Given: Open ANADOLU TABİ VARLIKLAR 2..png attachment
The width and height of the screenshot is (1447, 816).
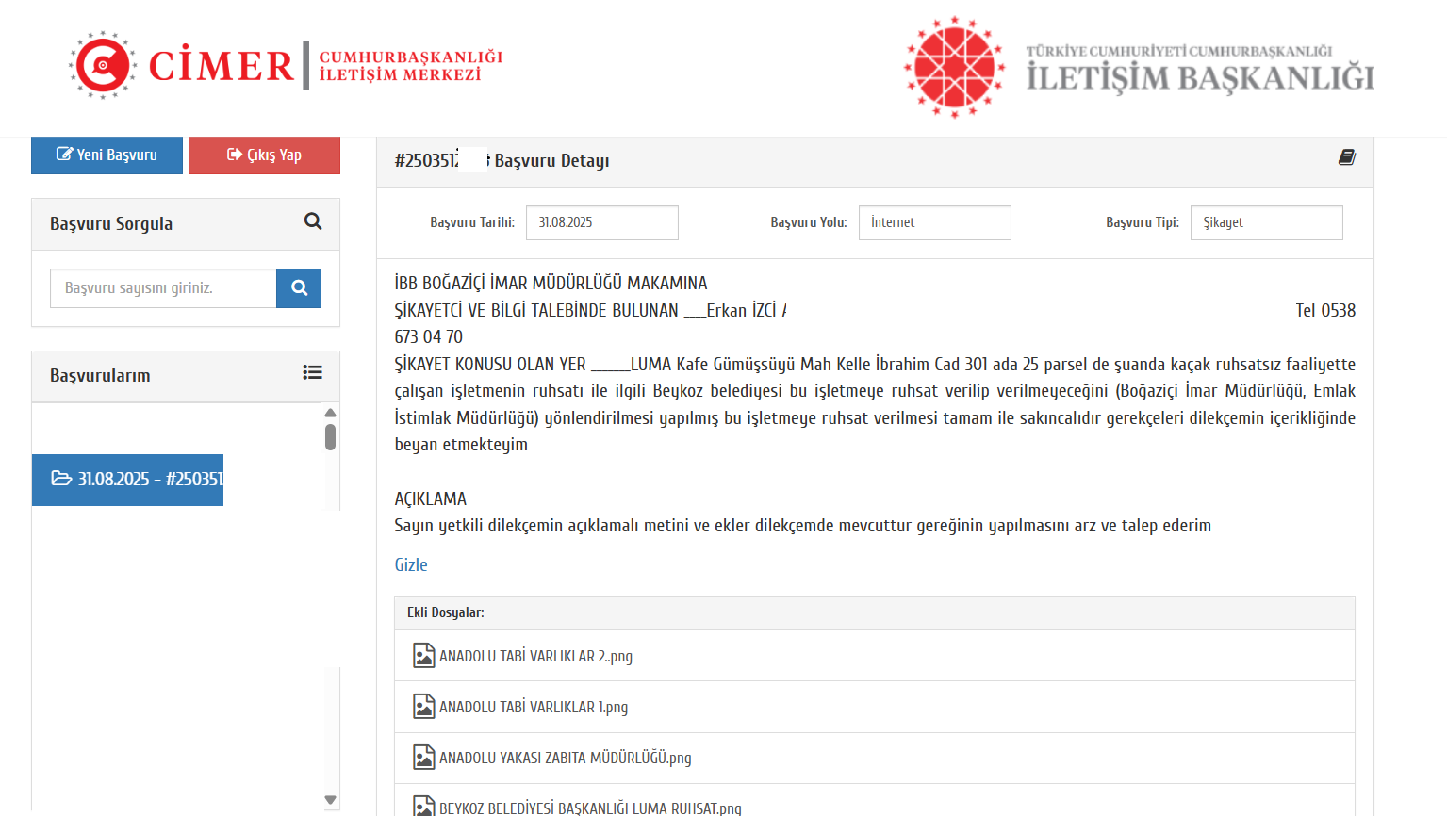Looking at the screenshot, I should [535, 656].
